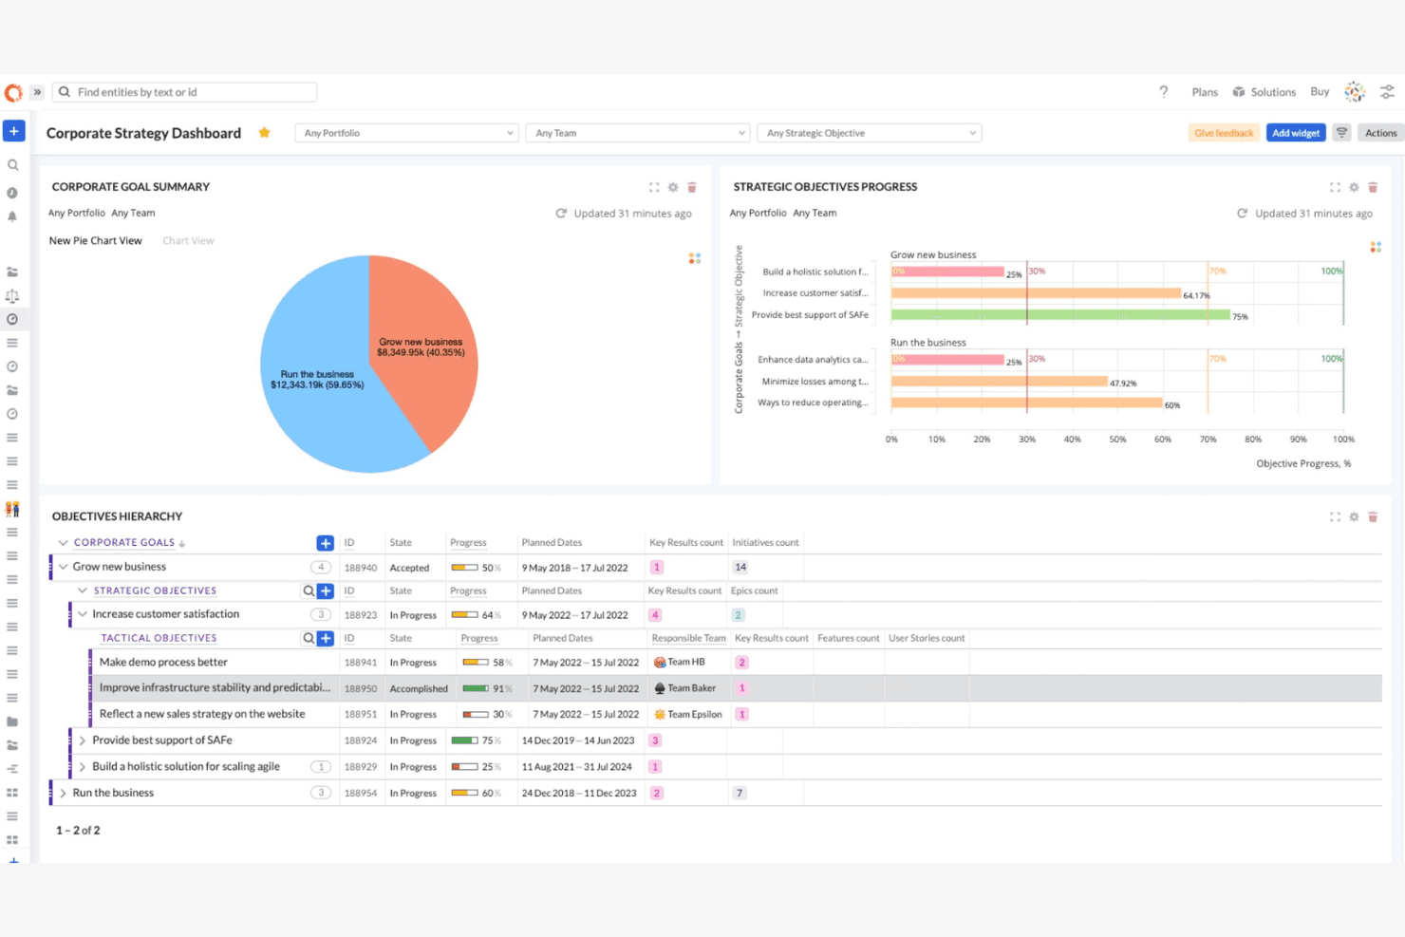
Task: Click the help question mark icon
Action: point(1163,92)
